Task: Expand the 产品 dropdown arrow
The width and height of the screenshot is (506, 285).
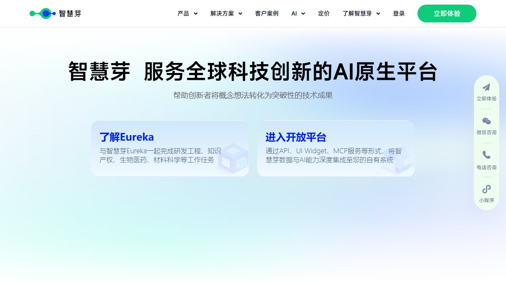Action: [196, 14]
